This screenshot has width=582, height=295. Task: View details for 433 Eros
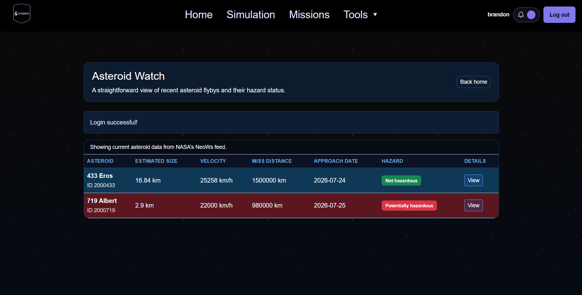click(x=473, y=180)
